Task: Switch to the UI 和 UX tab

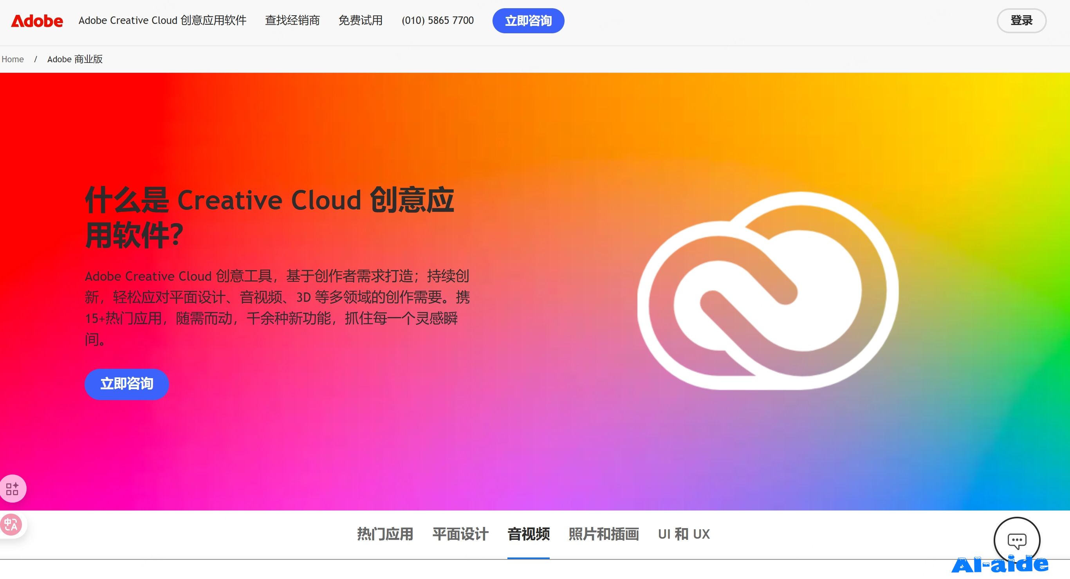Action: pos(684,534)
